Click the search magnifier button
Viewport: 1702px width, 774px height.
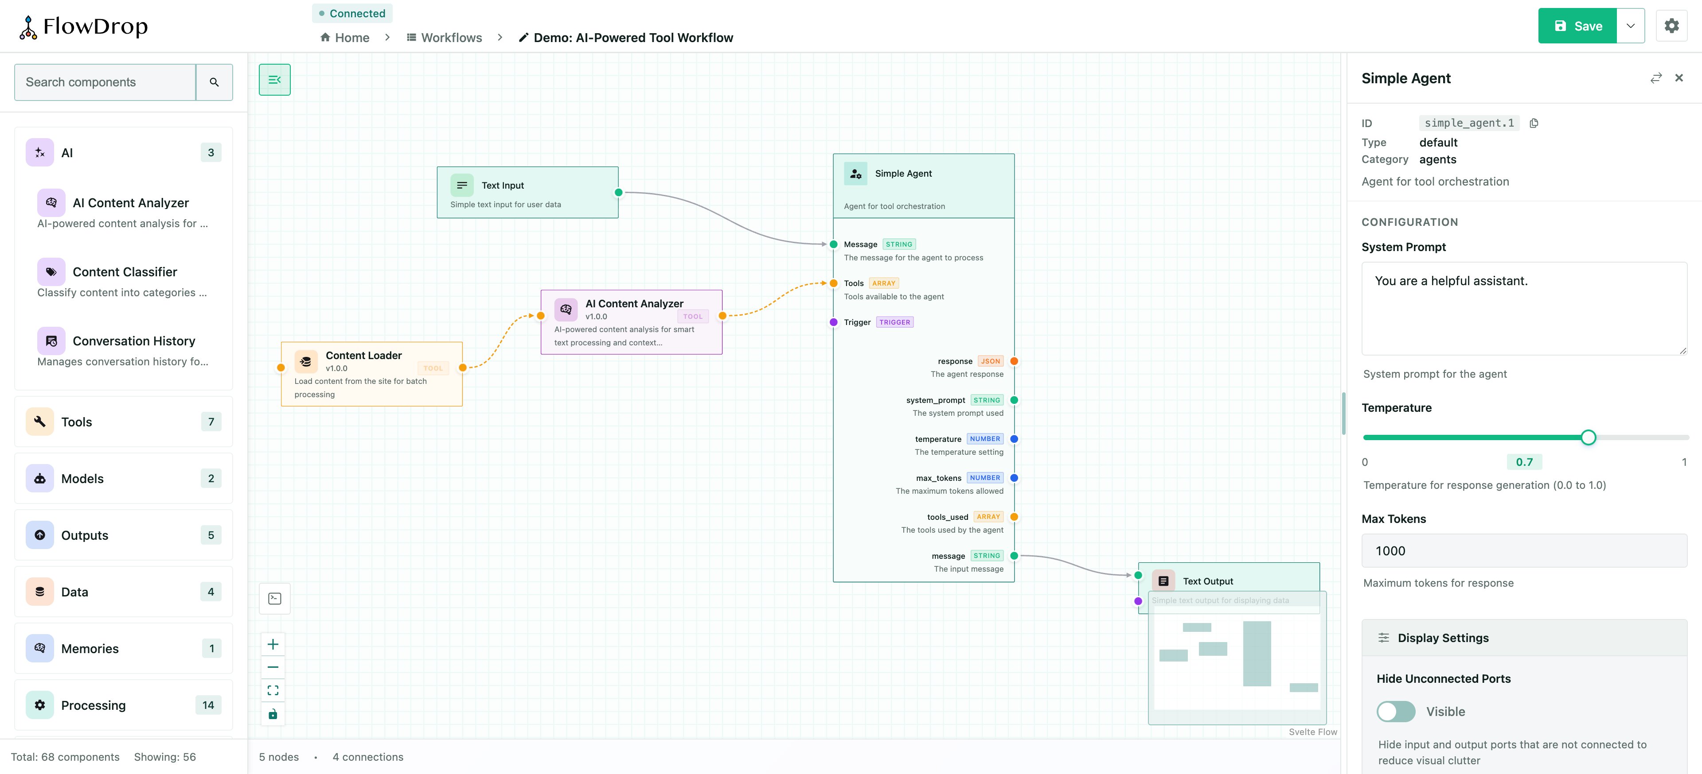tap(214, 82)
